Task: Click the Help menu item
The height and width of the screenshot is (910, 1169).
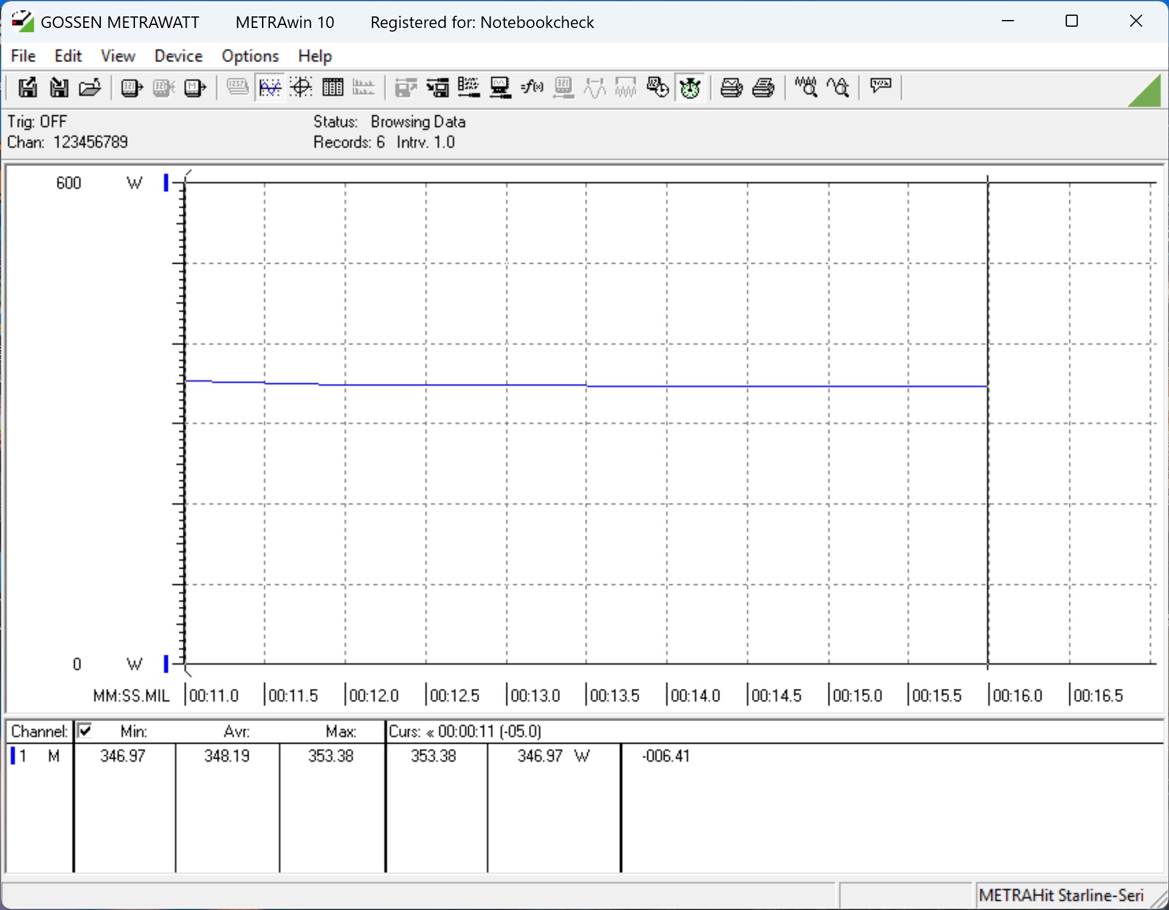Action: (x=315, y=56)
